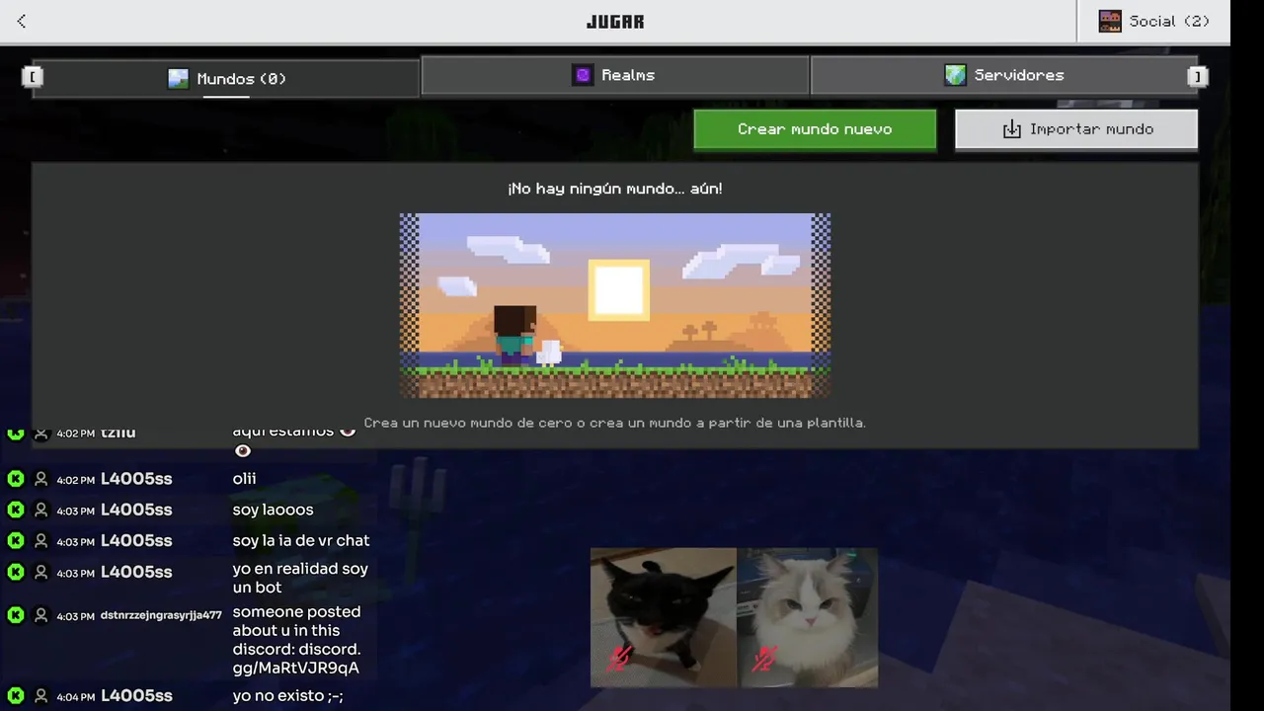Click user icon beside 'soy laooos' message
This screenshot has height=711, width=1264.
pos(41,511)
